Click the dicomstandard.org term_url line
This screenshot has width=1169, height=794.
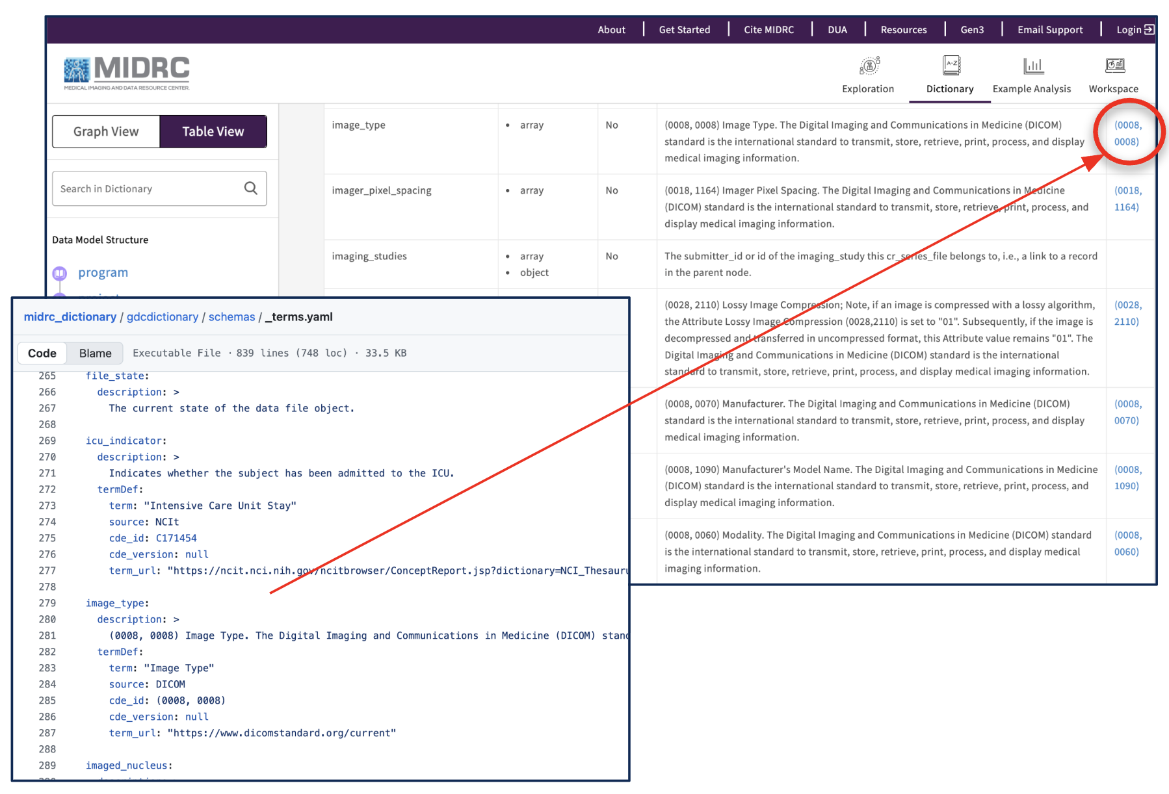(x=252, y=733)
